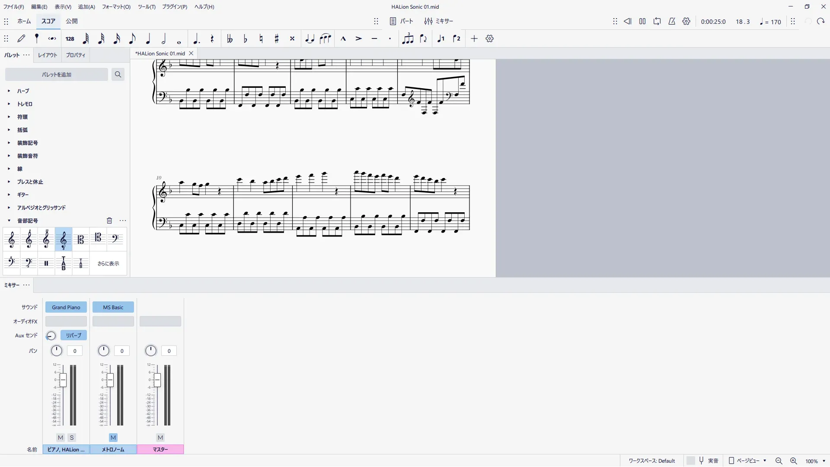Click the Grand Piano sound button
This screenshot has height=467, width=830.
click(x=66, y=307)
